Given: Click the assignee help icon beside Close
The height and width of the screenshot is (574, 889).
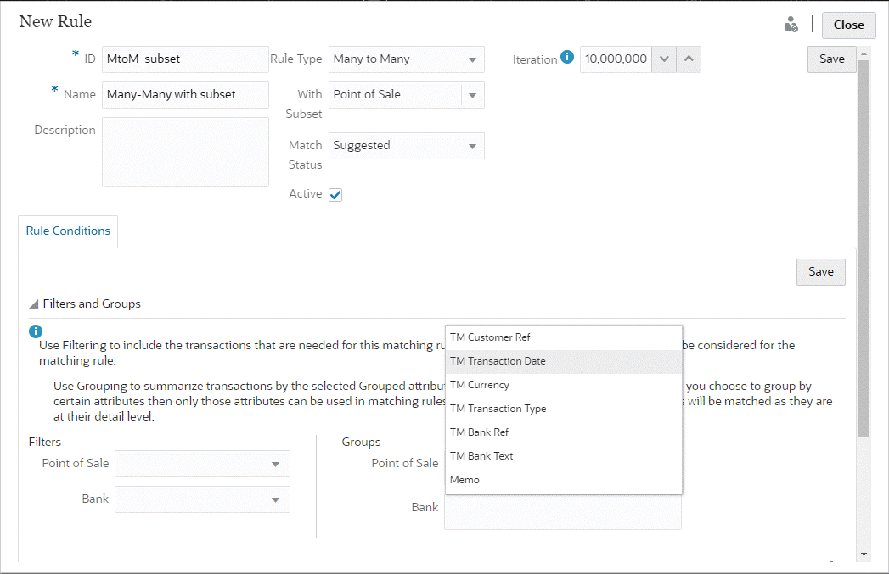Looking at the screenshot, I should [x=791, y=25].
